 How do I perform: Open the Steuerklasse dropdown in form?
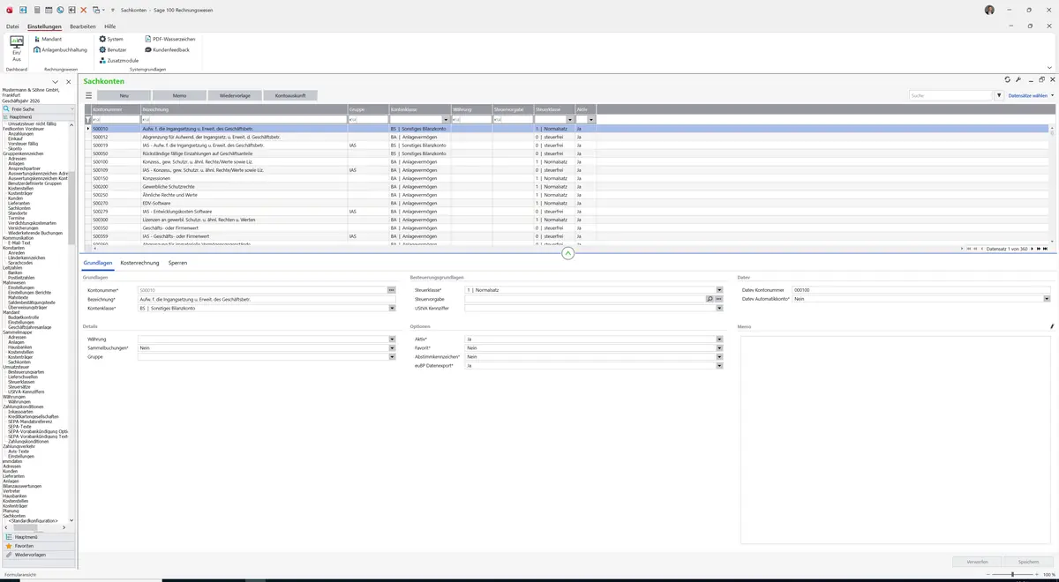pyautogui.click(x=719, y=289)
